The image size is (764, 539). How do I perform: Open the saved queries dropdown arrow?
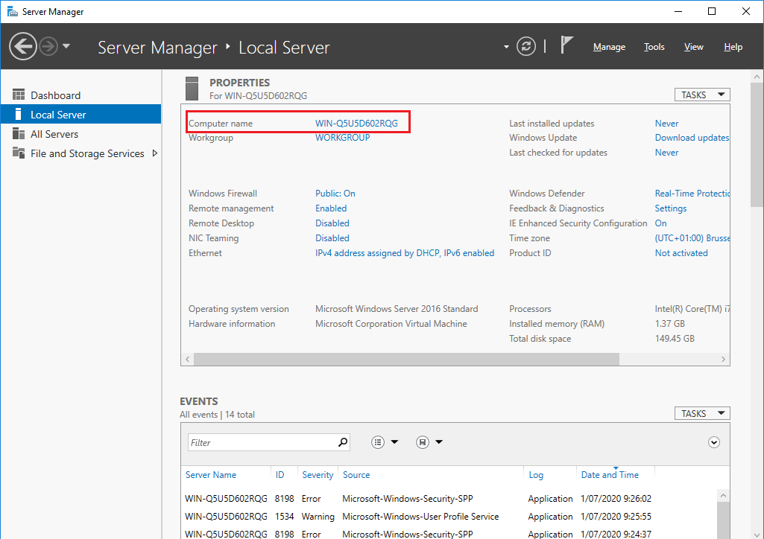(439, 441)
